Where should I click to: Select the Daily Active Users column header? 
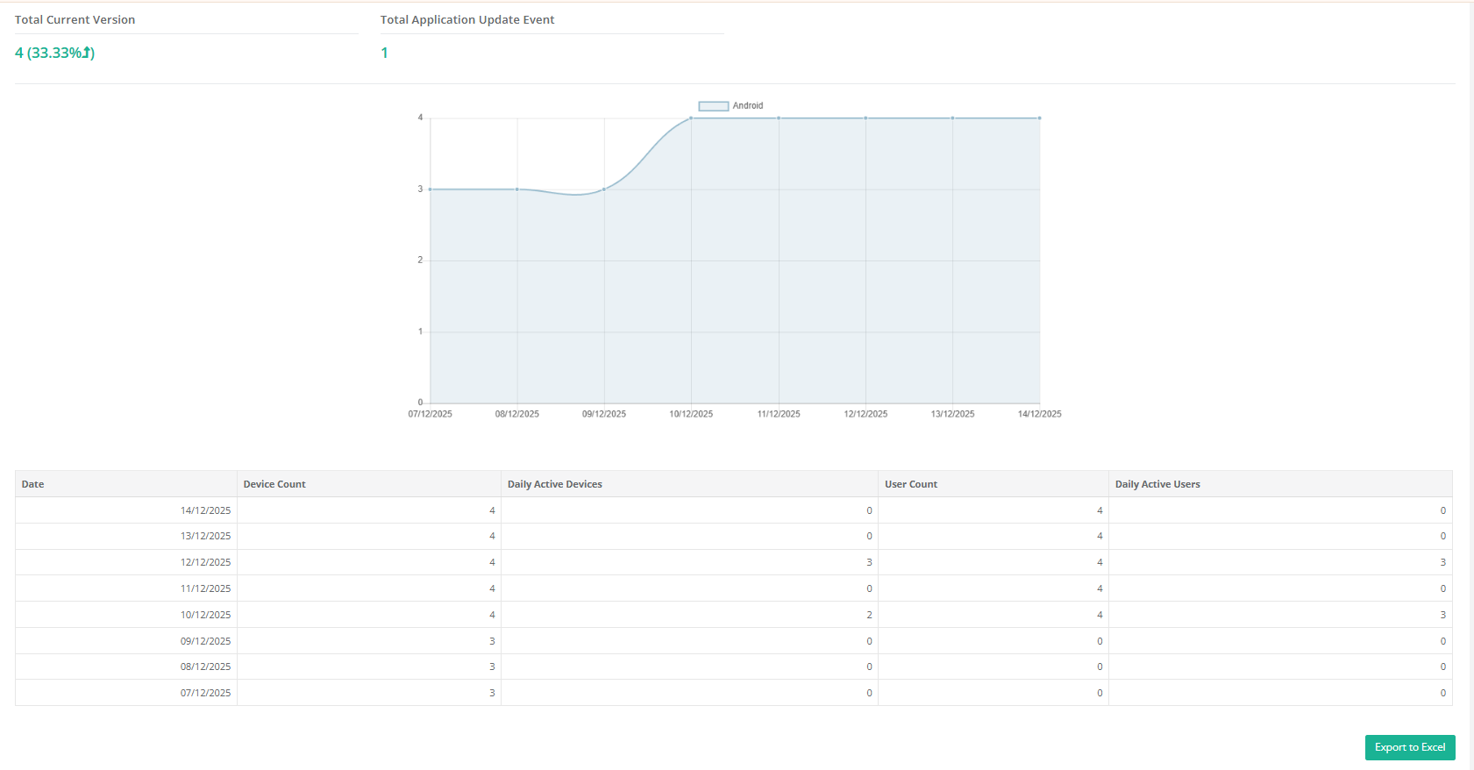coord(1157,484)
